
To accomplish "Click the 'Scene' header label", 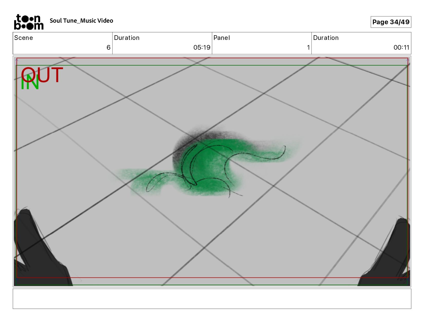I will pyautogui.click(x=24, y=38).
